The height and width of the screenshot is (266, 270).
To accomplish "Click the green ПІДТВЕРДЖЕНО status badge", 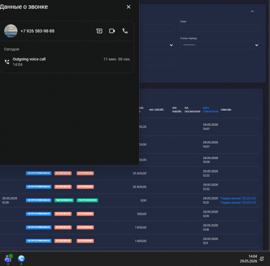I will 64,200.
